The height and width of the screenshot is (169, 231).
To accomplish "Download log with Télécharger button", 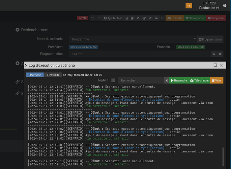I will [x=200, y=80].
